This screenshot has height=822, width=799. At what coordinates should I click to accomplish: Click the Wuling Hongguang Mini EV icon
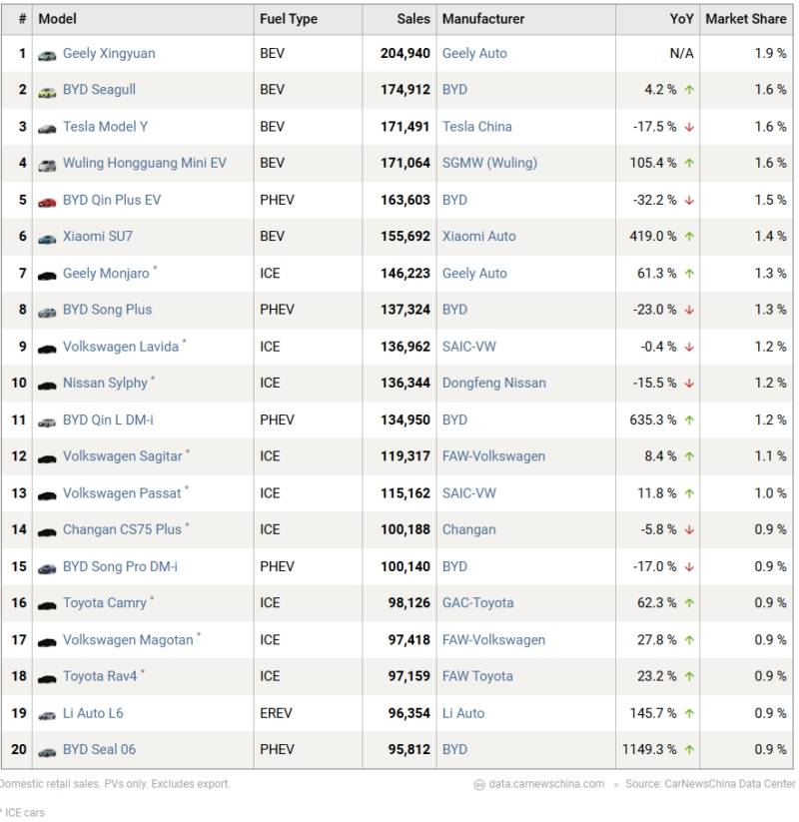click(47, 165)
